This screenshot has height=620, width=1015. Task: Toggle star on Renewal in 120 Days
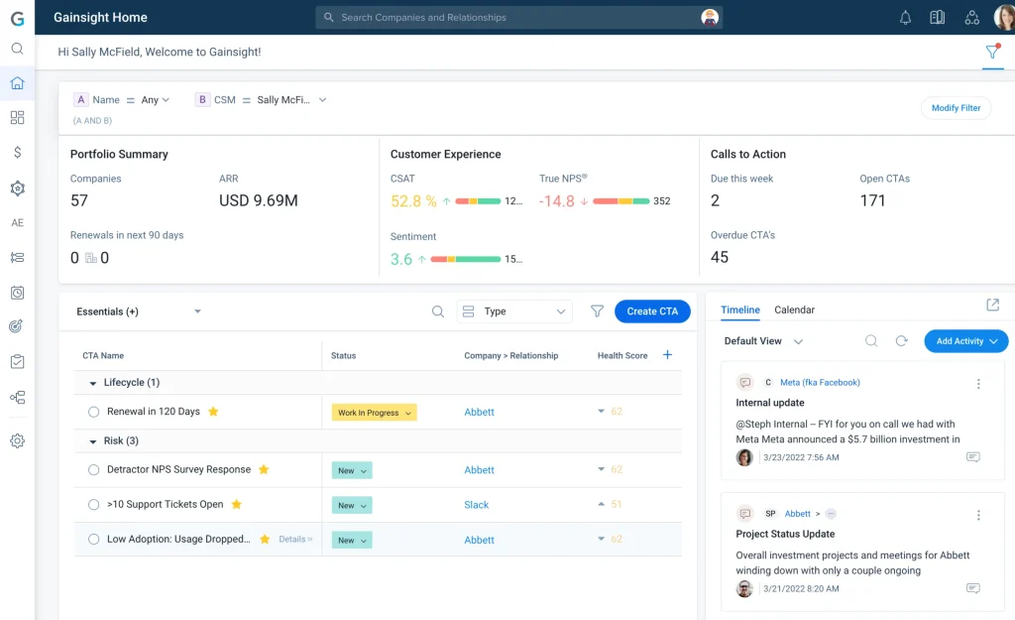point(213,412)
